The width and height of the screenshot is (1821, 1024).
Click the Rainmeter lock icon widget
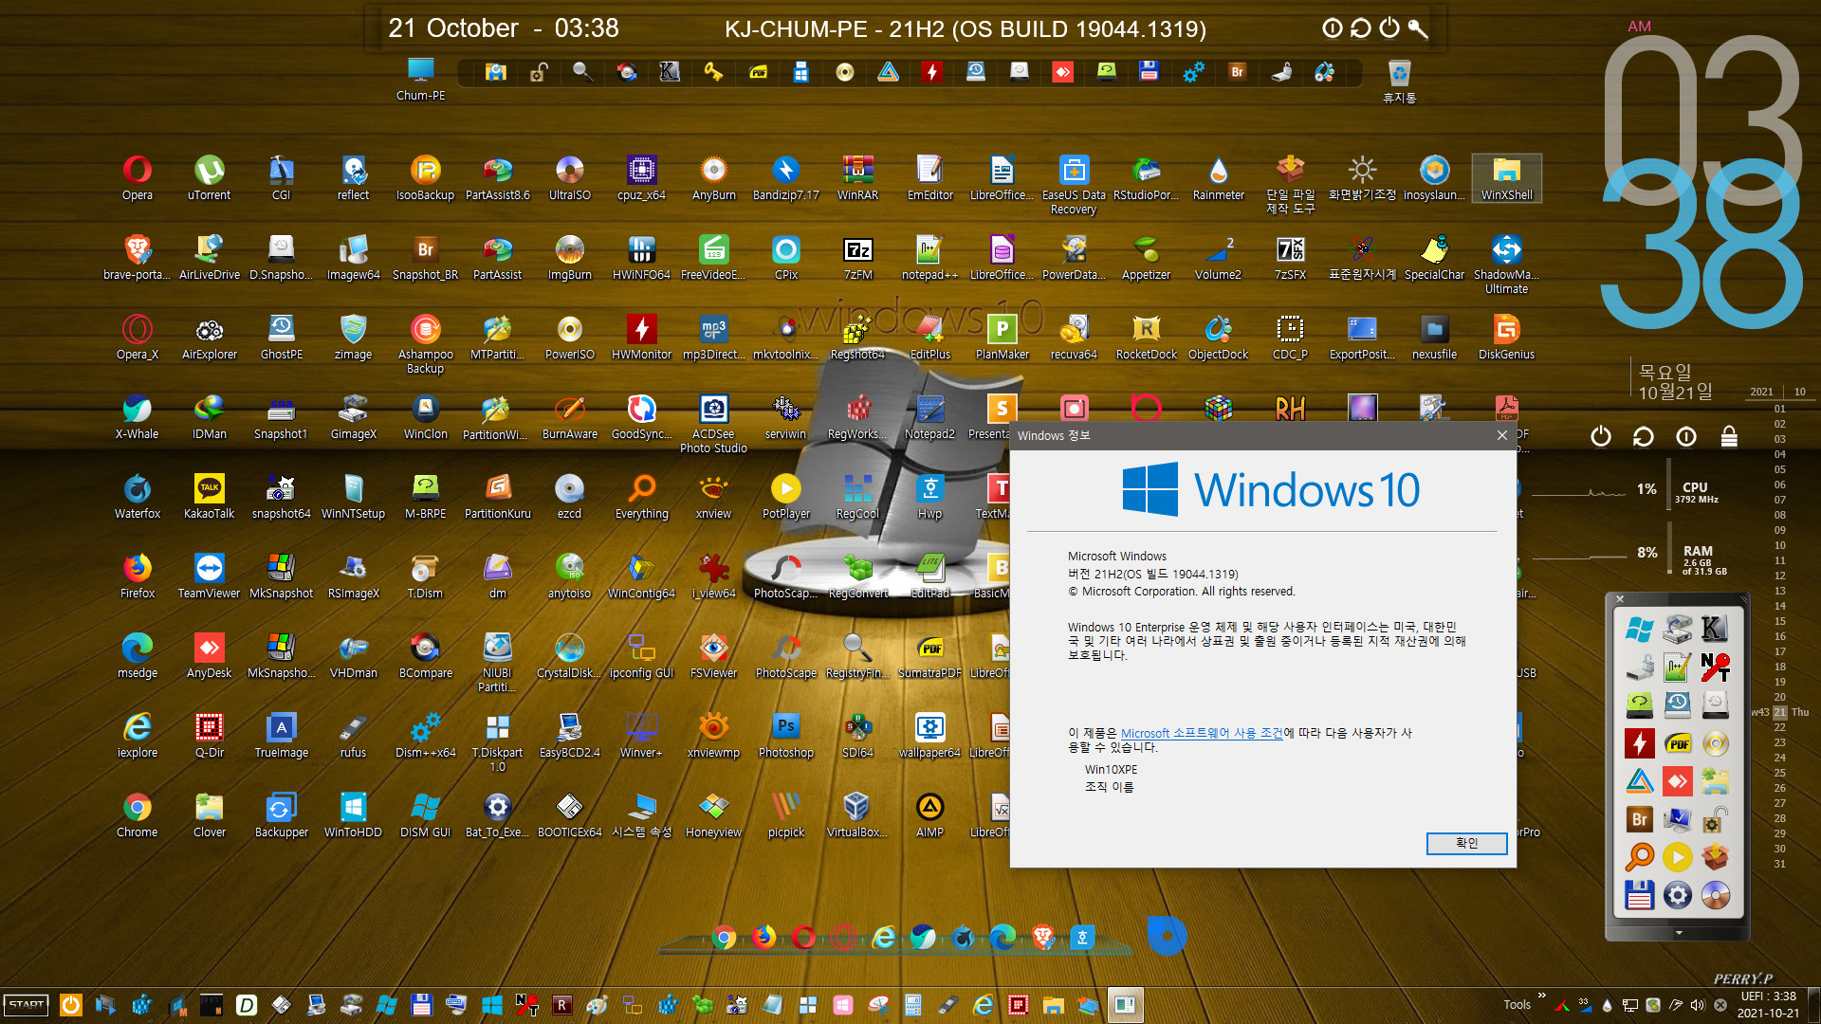[1729, 436]
